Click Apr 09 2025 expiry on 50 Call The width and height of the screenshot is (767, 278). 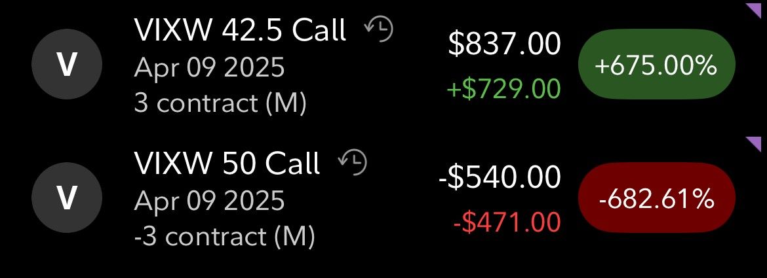[x=209, y=201]
